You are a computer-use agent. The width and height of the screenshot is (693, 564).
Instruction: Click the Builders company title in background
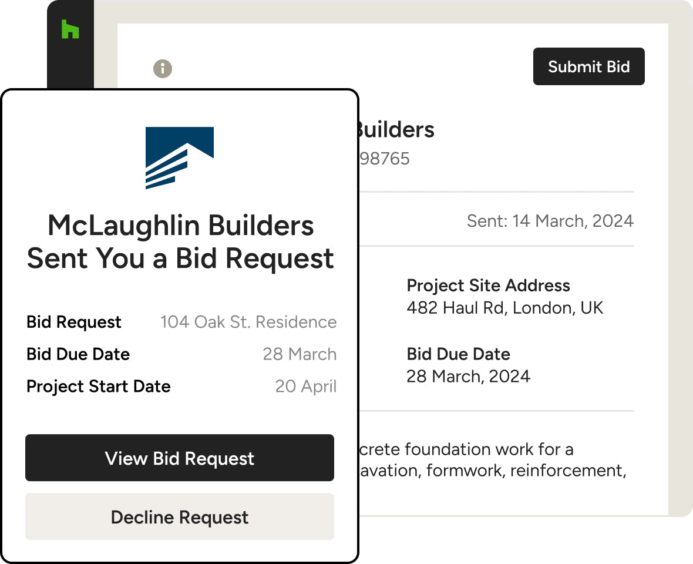click(395, 130)
